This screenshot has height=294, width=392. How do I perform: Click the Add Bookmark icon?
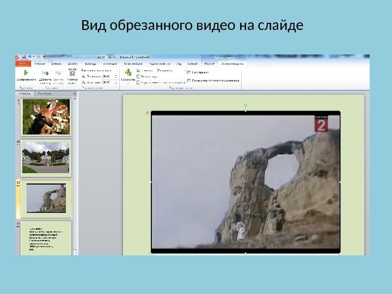45,72
